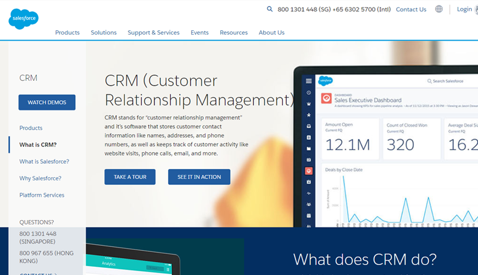This screenshot has width=478, height=275.
Task: Select What is CRM? in left sidebar
Action: (38, 145)
